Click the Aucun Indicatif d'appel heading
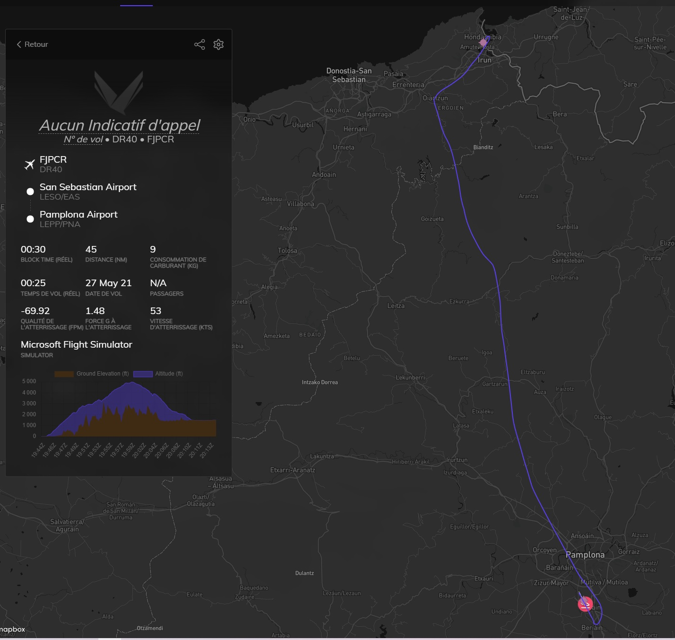 [119, 125]
